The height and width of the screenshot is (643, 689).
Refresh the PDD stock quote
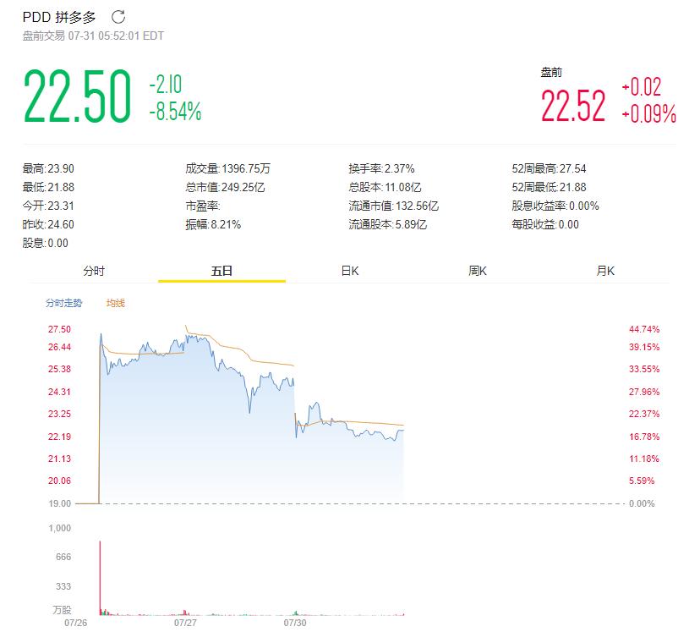coord(119,14)
